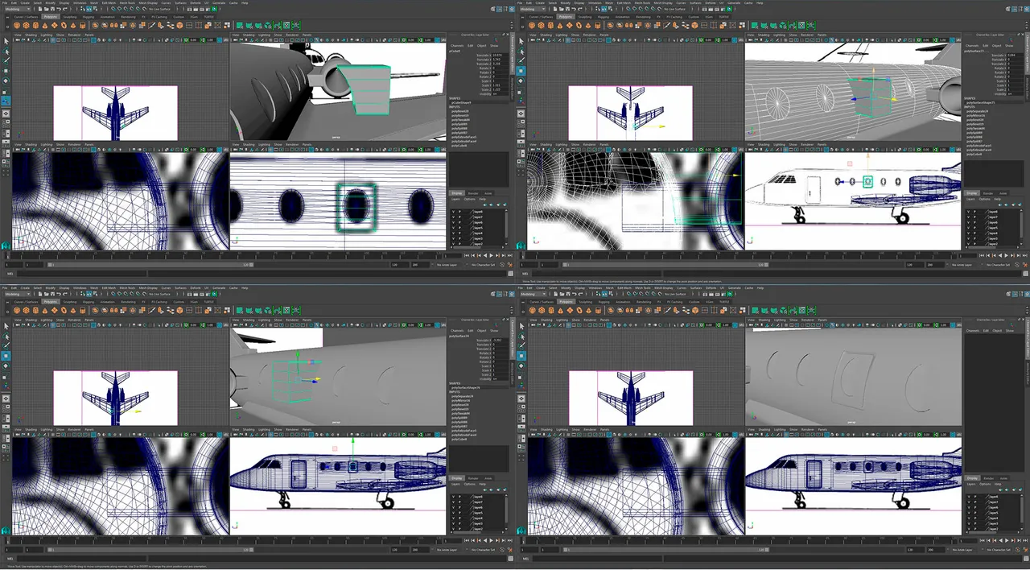Create polygon pyramid from shelf in bottom-right window
Screen dimensions: 1030x570
click(590, 310)
